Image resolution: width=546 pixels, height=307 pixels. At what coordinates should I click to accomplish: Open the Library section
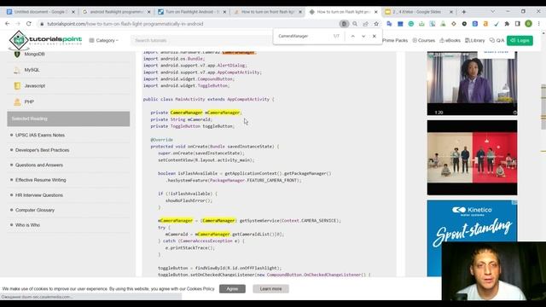tap(475, 40)
